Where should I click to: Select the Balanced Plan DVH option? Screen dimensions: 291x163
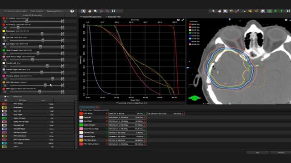click(113, 17)
